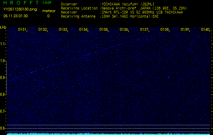This screenshot has height=135, width=213.
Task: Select the 0133 time marker
Action: click(63, 30)
